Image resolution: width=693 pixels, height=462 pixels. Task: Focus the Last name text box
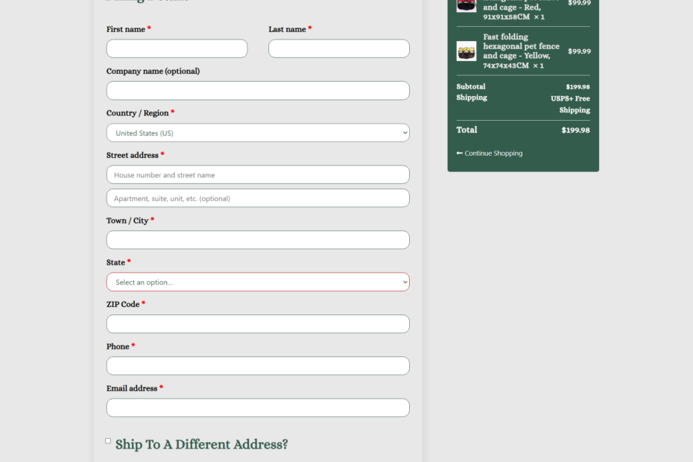pos(339,48)
